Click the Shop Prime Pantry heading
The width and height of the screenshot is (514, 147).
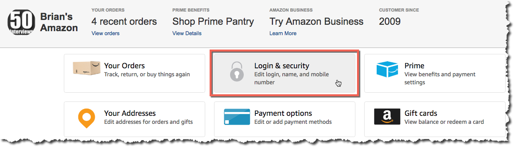click(x=213, y=22)
